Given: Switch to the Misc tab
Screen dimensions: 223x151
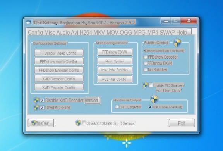Looking at the screenshot, I should coord(50,32).
